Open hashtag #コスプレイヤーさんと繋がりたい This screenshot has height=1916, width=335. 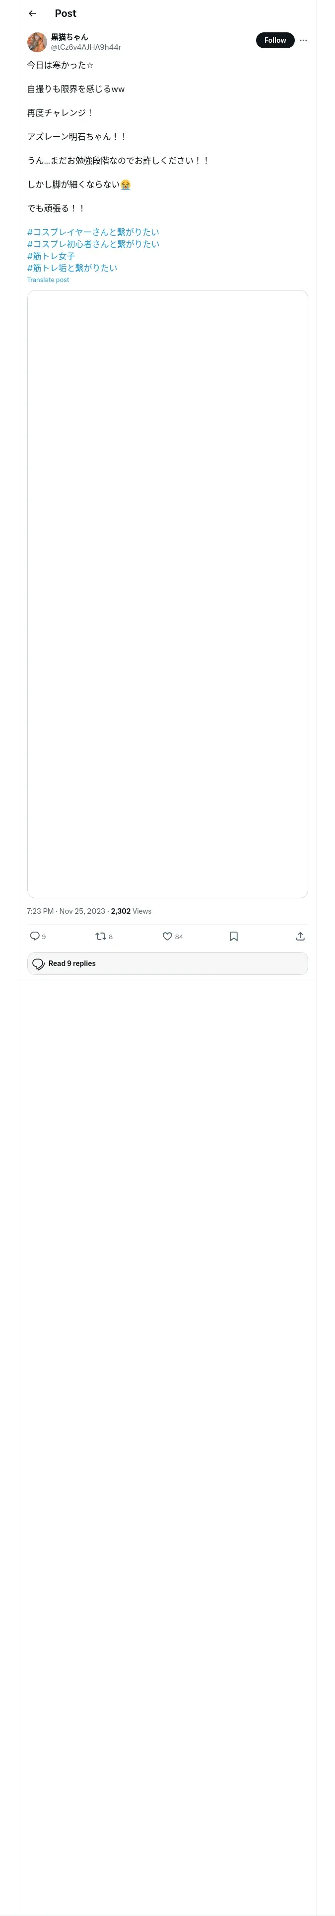click(93, 232)
